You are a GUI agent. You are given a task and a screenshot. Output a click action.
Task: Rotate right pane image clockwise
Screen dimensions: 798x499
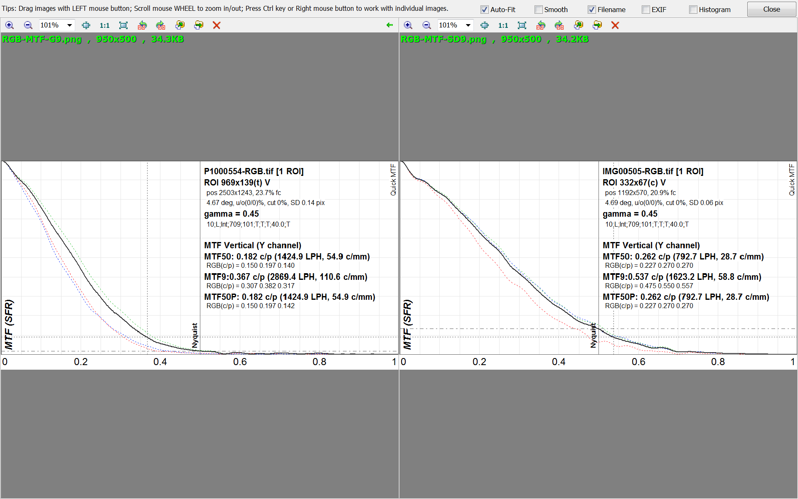(x=559, y=25)
